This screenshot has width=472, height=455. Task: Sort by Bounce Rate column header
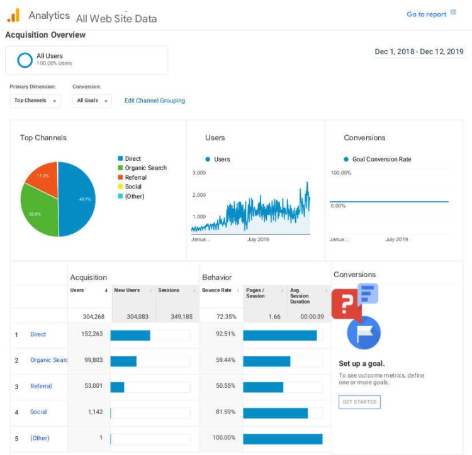(x=216, y=290)
